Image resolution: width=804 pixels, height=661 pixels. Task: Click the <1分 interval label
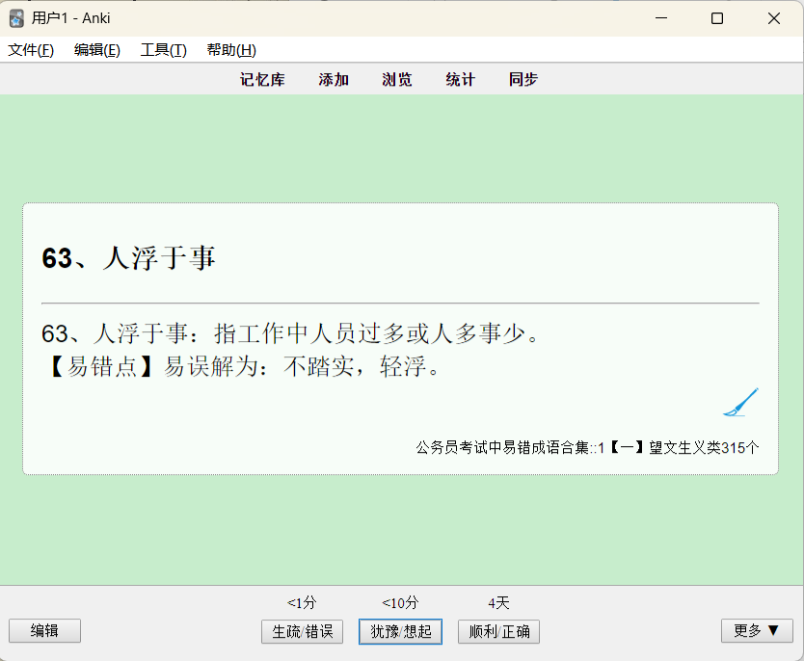click(x=302, y=602)
